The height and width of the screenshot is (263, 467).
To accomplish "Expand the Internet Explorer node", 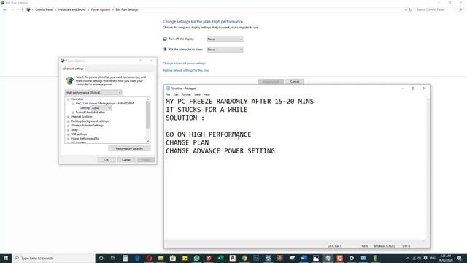I will 68,117.
